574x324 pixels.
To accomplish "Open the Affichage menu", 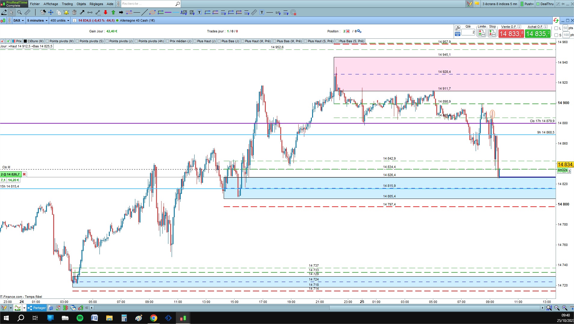I will click(51, 4).
